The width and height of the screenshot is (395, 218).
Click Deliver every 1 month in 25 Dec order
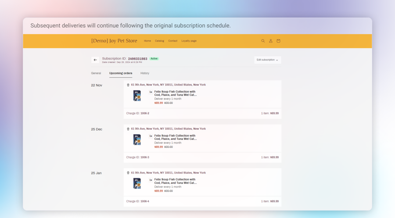coord(168,143)
